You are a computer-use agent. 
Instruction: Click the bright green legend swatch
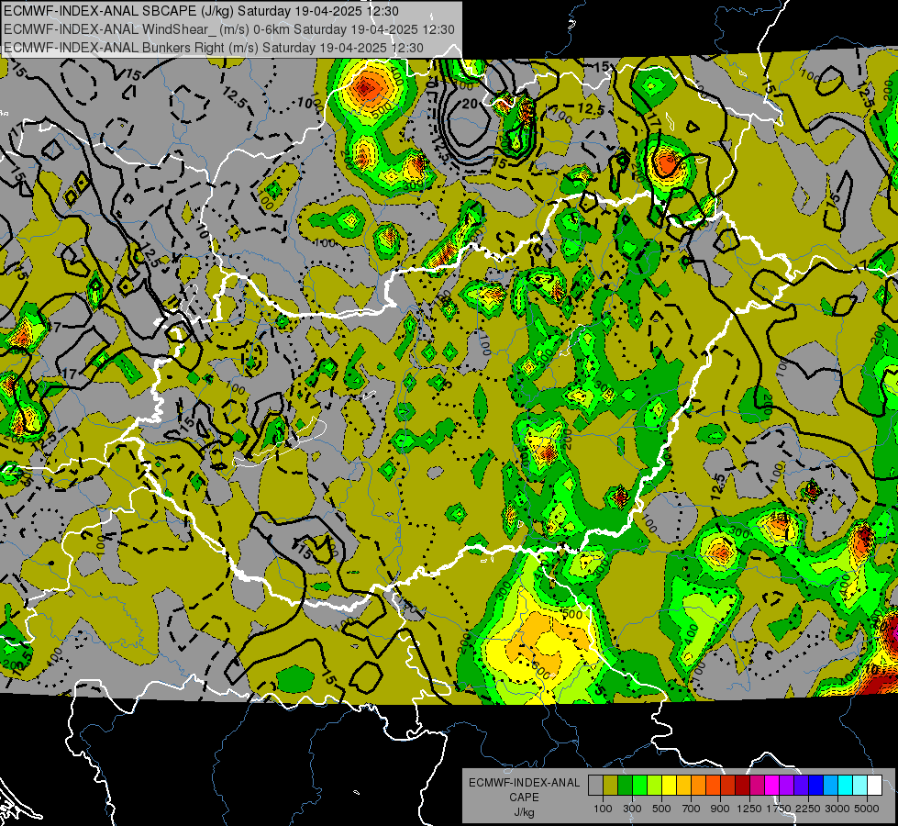coord(639,786)
